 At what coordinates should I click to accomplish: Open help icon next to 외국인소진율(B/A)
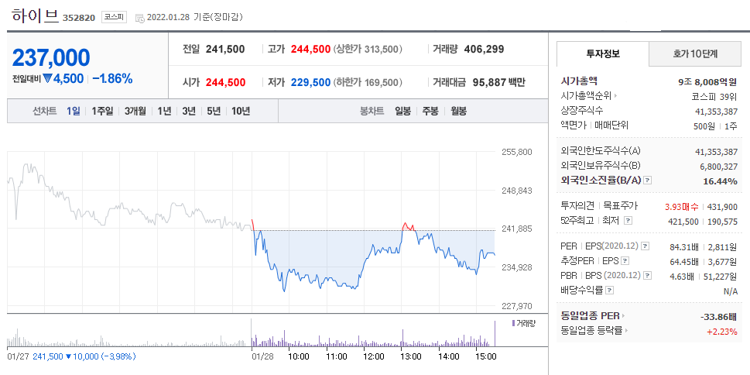648,181
